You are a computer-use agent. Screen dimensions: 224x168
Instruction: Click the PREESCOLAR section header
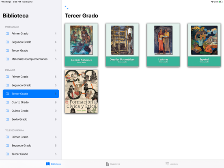pos(12,27)
